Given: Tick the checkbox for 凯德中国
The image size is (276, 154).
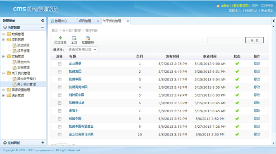Looking at the screenshot, I should pos(59,79).
